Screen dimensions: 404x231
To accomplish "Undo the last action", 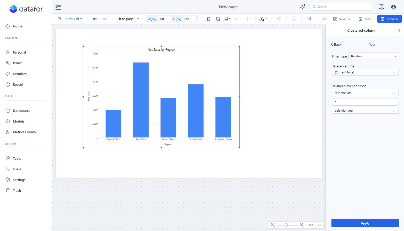I will point(95,19).
